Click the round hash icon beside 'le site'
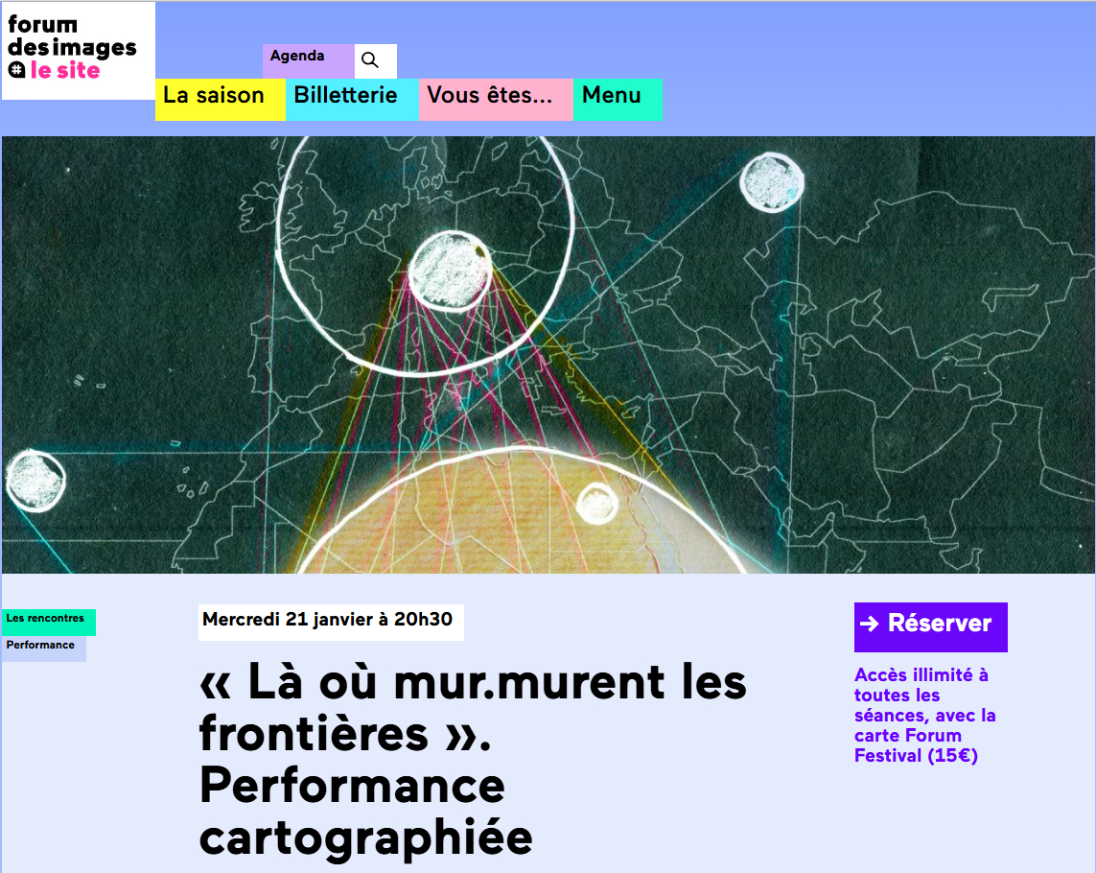1096x873 pixels. [x=16, y=70]
